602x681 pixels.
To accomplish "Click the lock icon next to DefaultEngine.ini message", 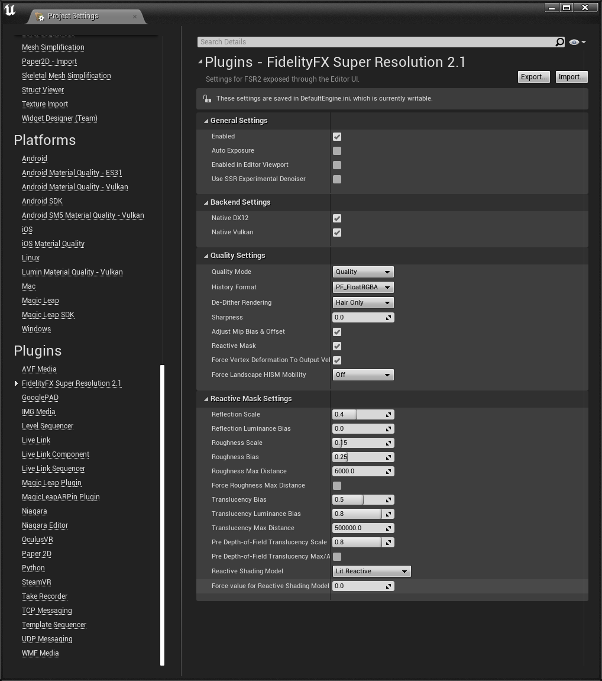I will tap(207, 98).
